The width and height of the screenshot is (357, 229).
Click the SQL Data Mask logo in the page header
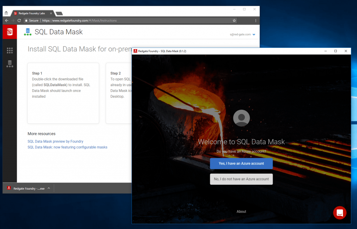click(x=28, y=32)
